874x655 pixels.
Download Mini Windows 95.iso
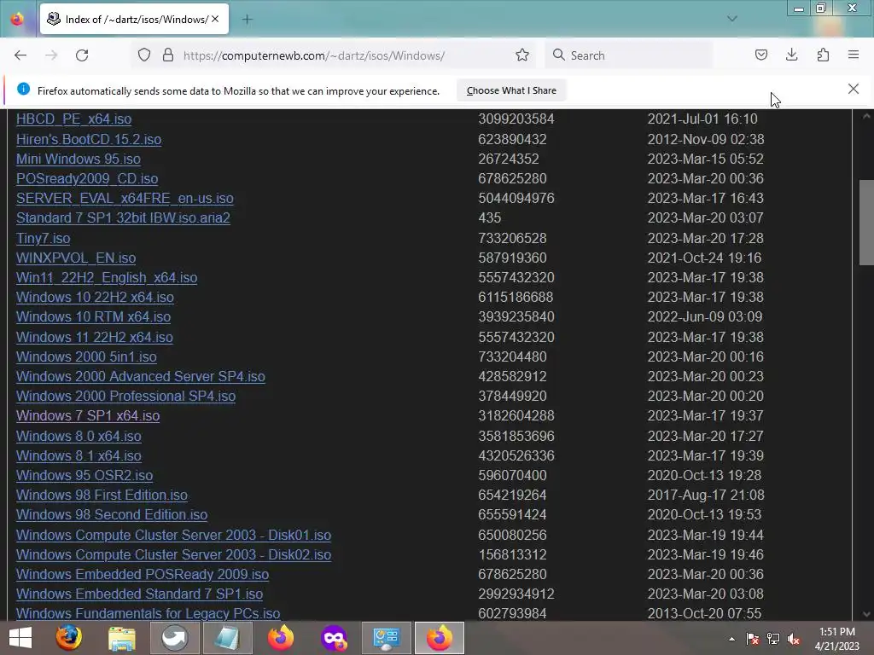point(78,159)
